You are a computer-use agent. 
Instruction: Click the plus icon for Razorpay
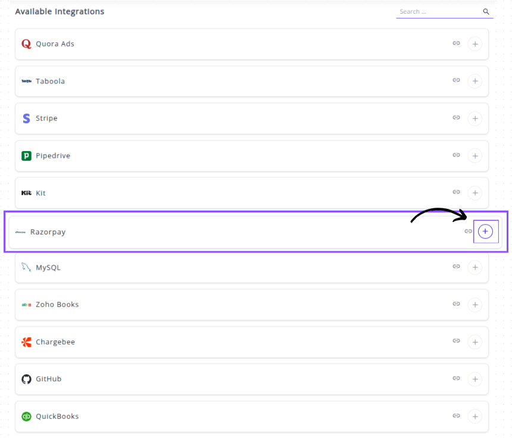[x=485, y=231]
